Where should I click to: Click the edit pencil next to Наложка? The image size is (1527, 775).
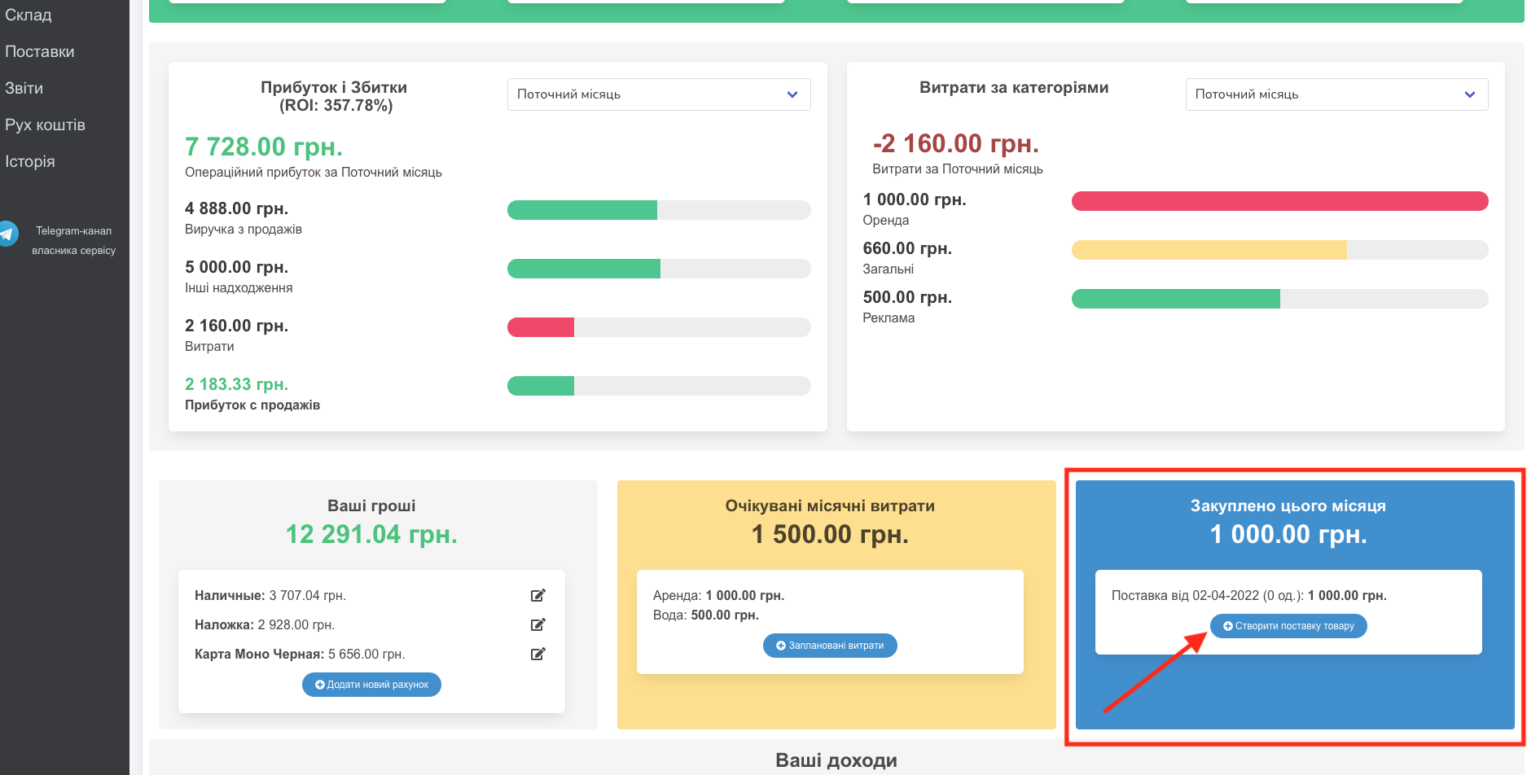[538, 624]
